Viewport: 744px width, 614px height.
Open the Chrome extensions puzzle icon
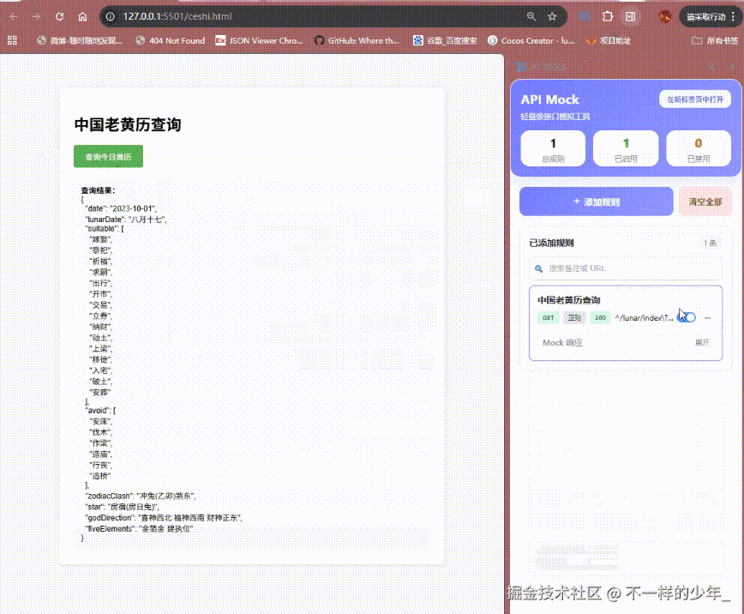tap(606, 15)
